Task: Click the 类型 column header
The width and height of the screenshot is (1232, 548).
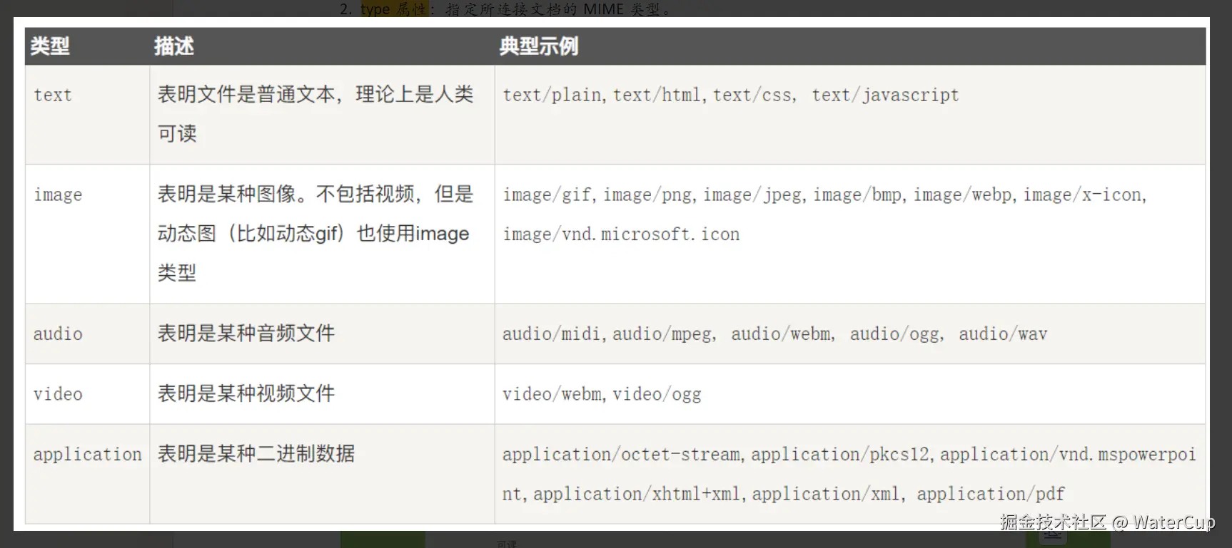Action: [x=50, y=46]
